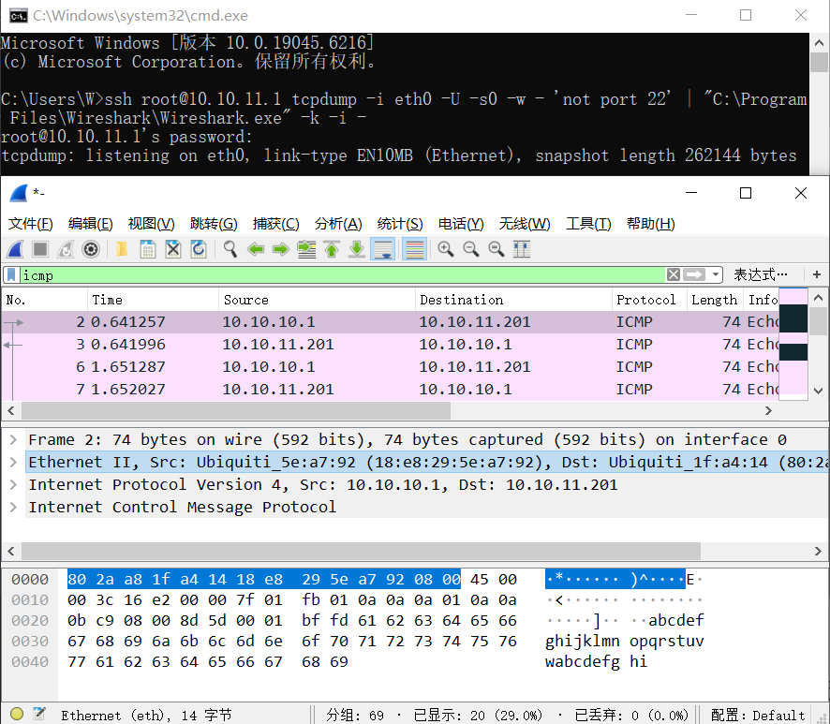Reload this capture file

pyautogui.click(x=199, y=249)
